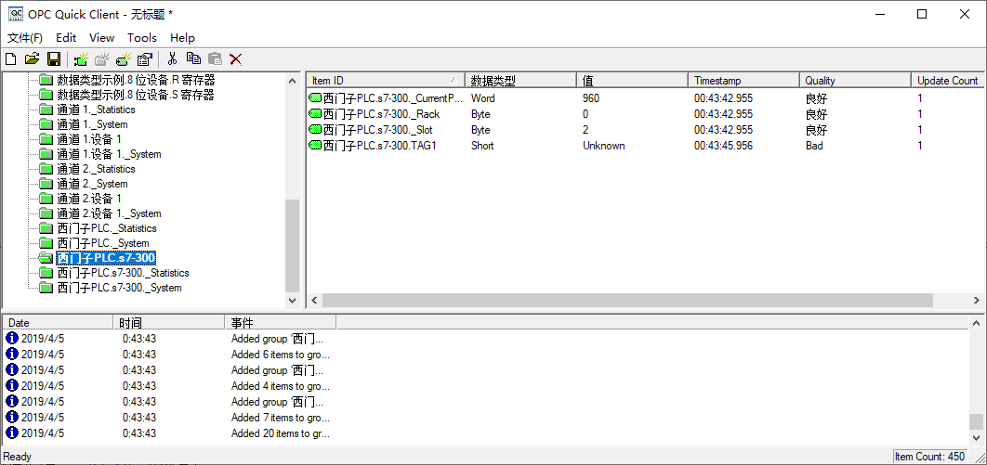Click the Quality column header
Viewport: 987px width, 465px height.
(x=855, y=81)
